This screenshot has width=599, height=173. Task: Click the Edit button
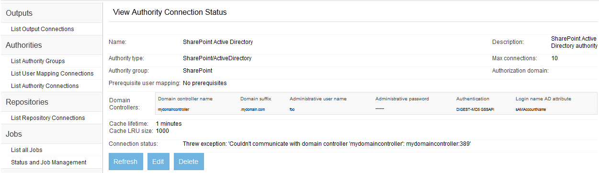158,162
